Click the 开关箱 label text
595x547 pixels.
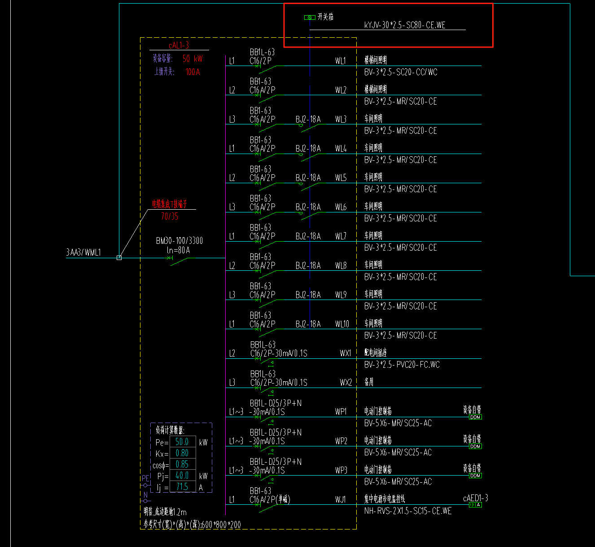[325, 17]
